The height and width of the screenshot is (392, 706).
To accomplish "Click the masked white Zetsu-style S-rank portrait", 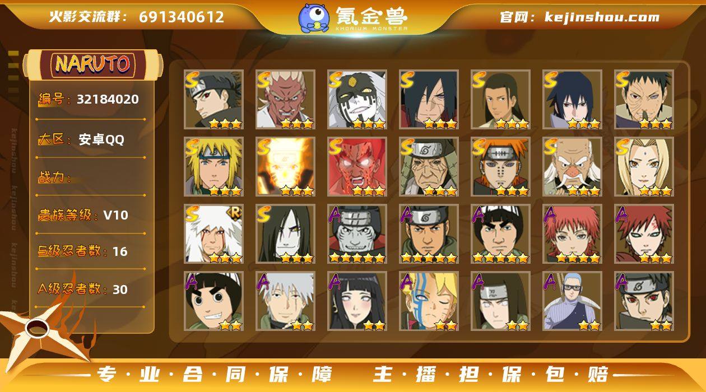I will [357, 100].
